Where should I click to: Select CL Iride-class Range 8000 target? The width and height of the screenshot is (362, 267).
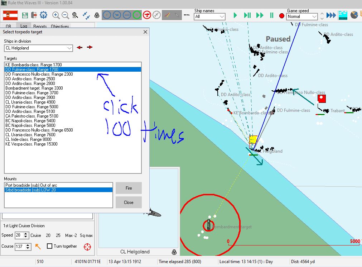(x=73, y=139)
